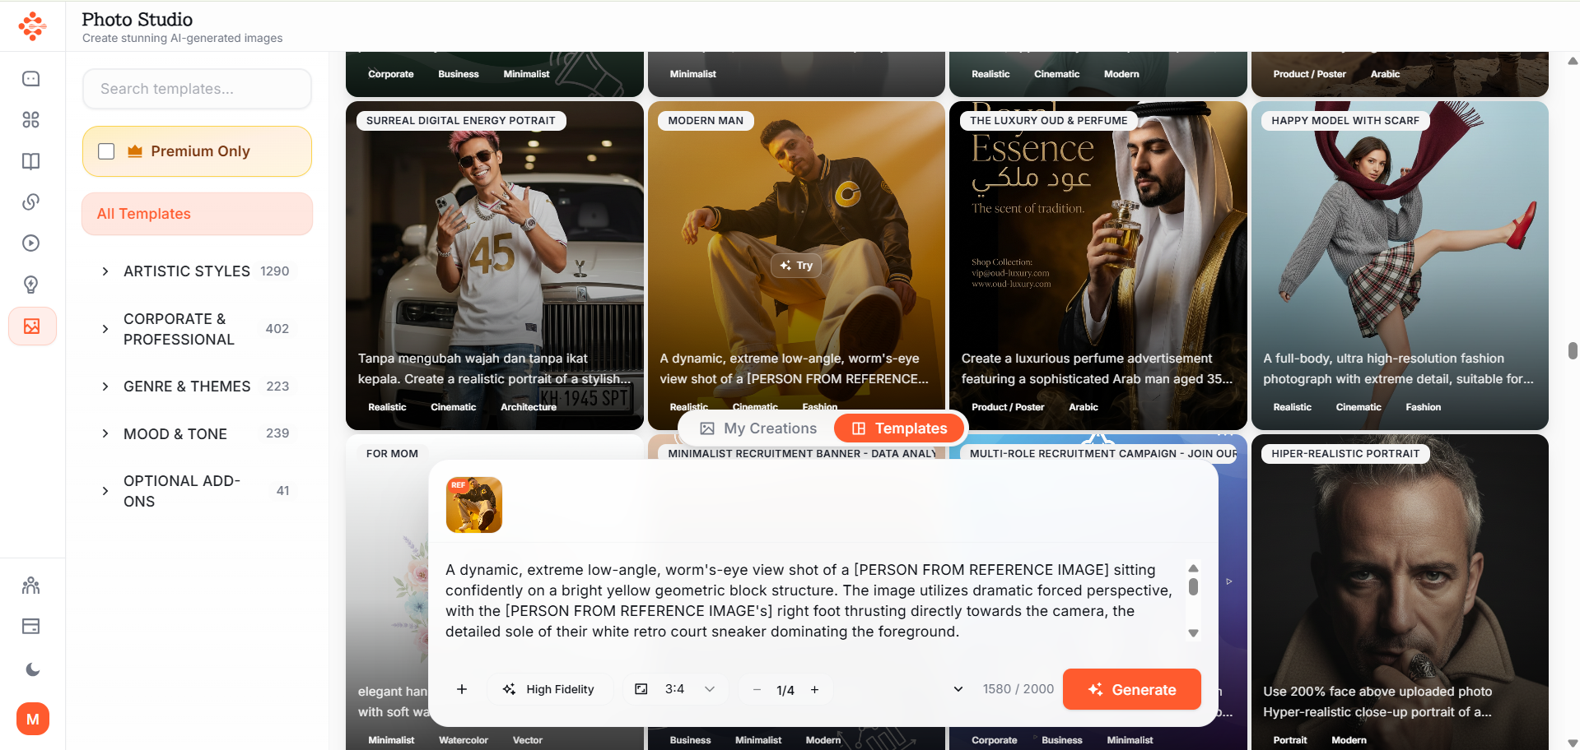Open the user avatar M
Image resolution: width=1580 pixels, height=750 pixels.
click(x=33, y=720)
